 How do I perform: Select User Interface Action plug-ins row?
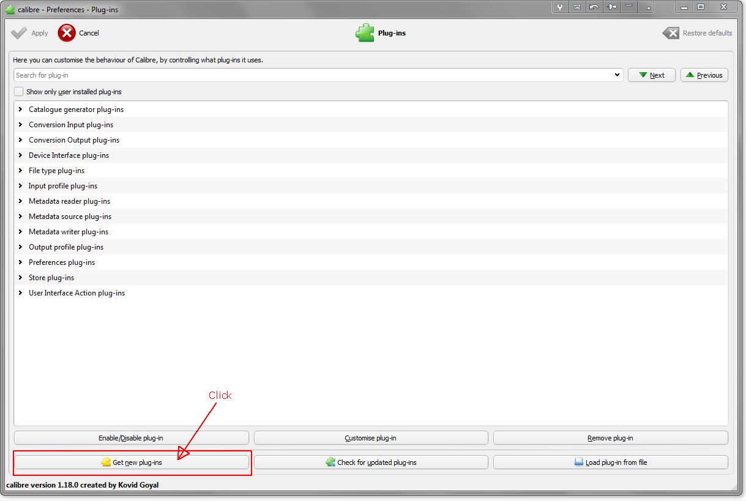[371, 293]
